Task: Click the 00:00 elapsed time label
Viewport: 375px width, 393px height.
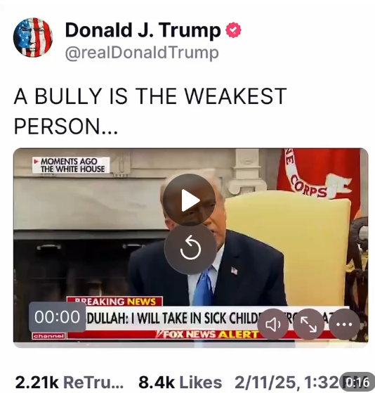Action: pos(57,317)
